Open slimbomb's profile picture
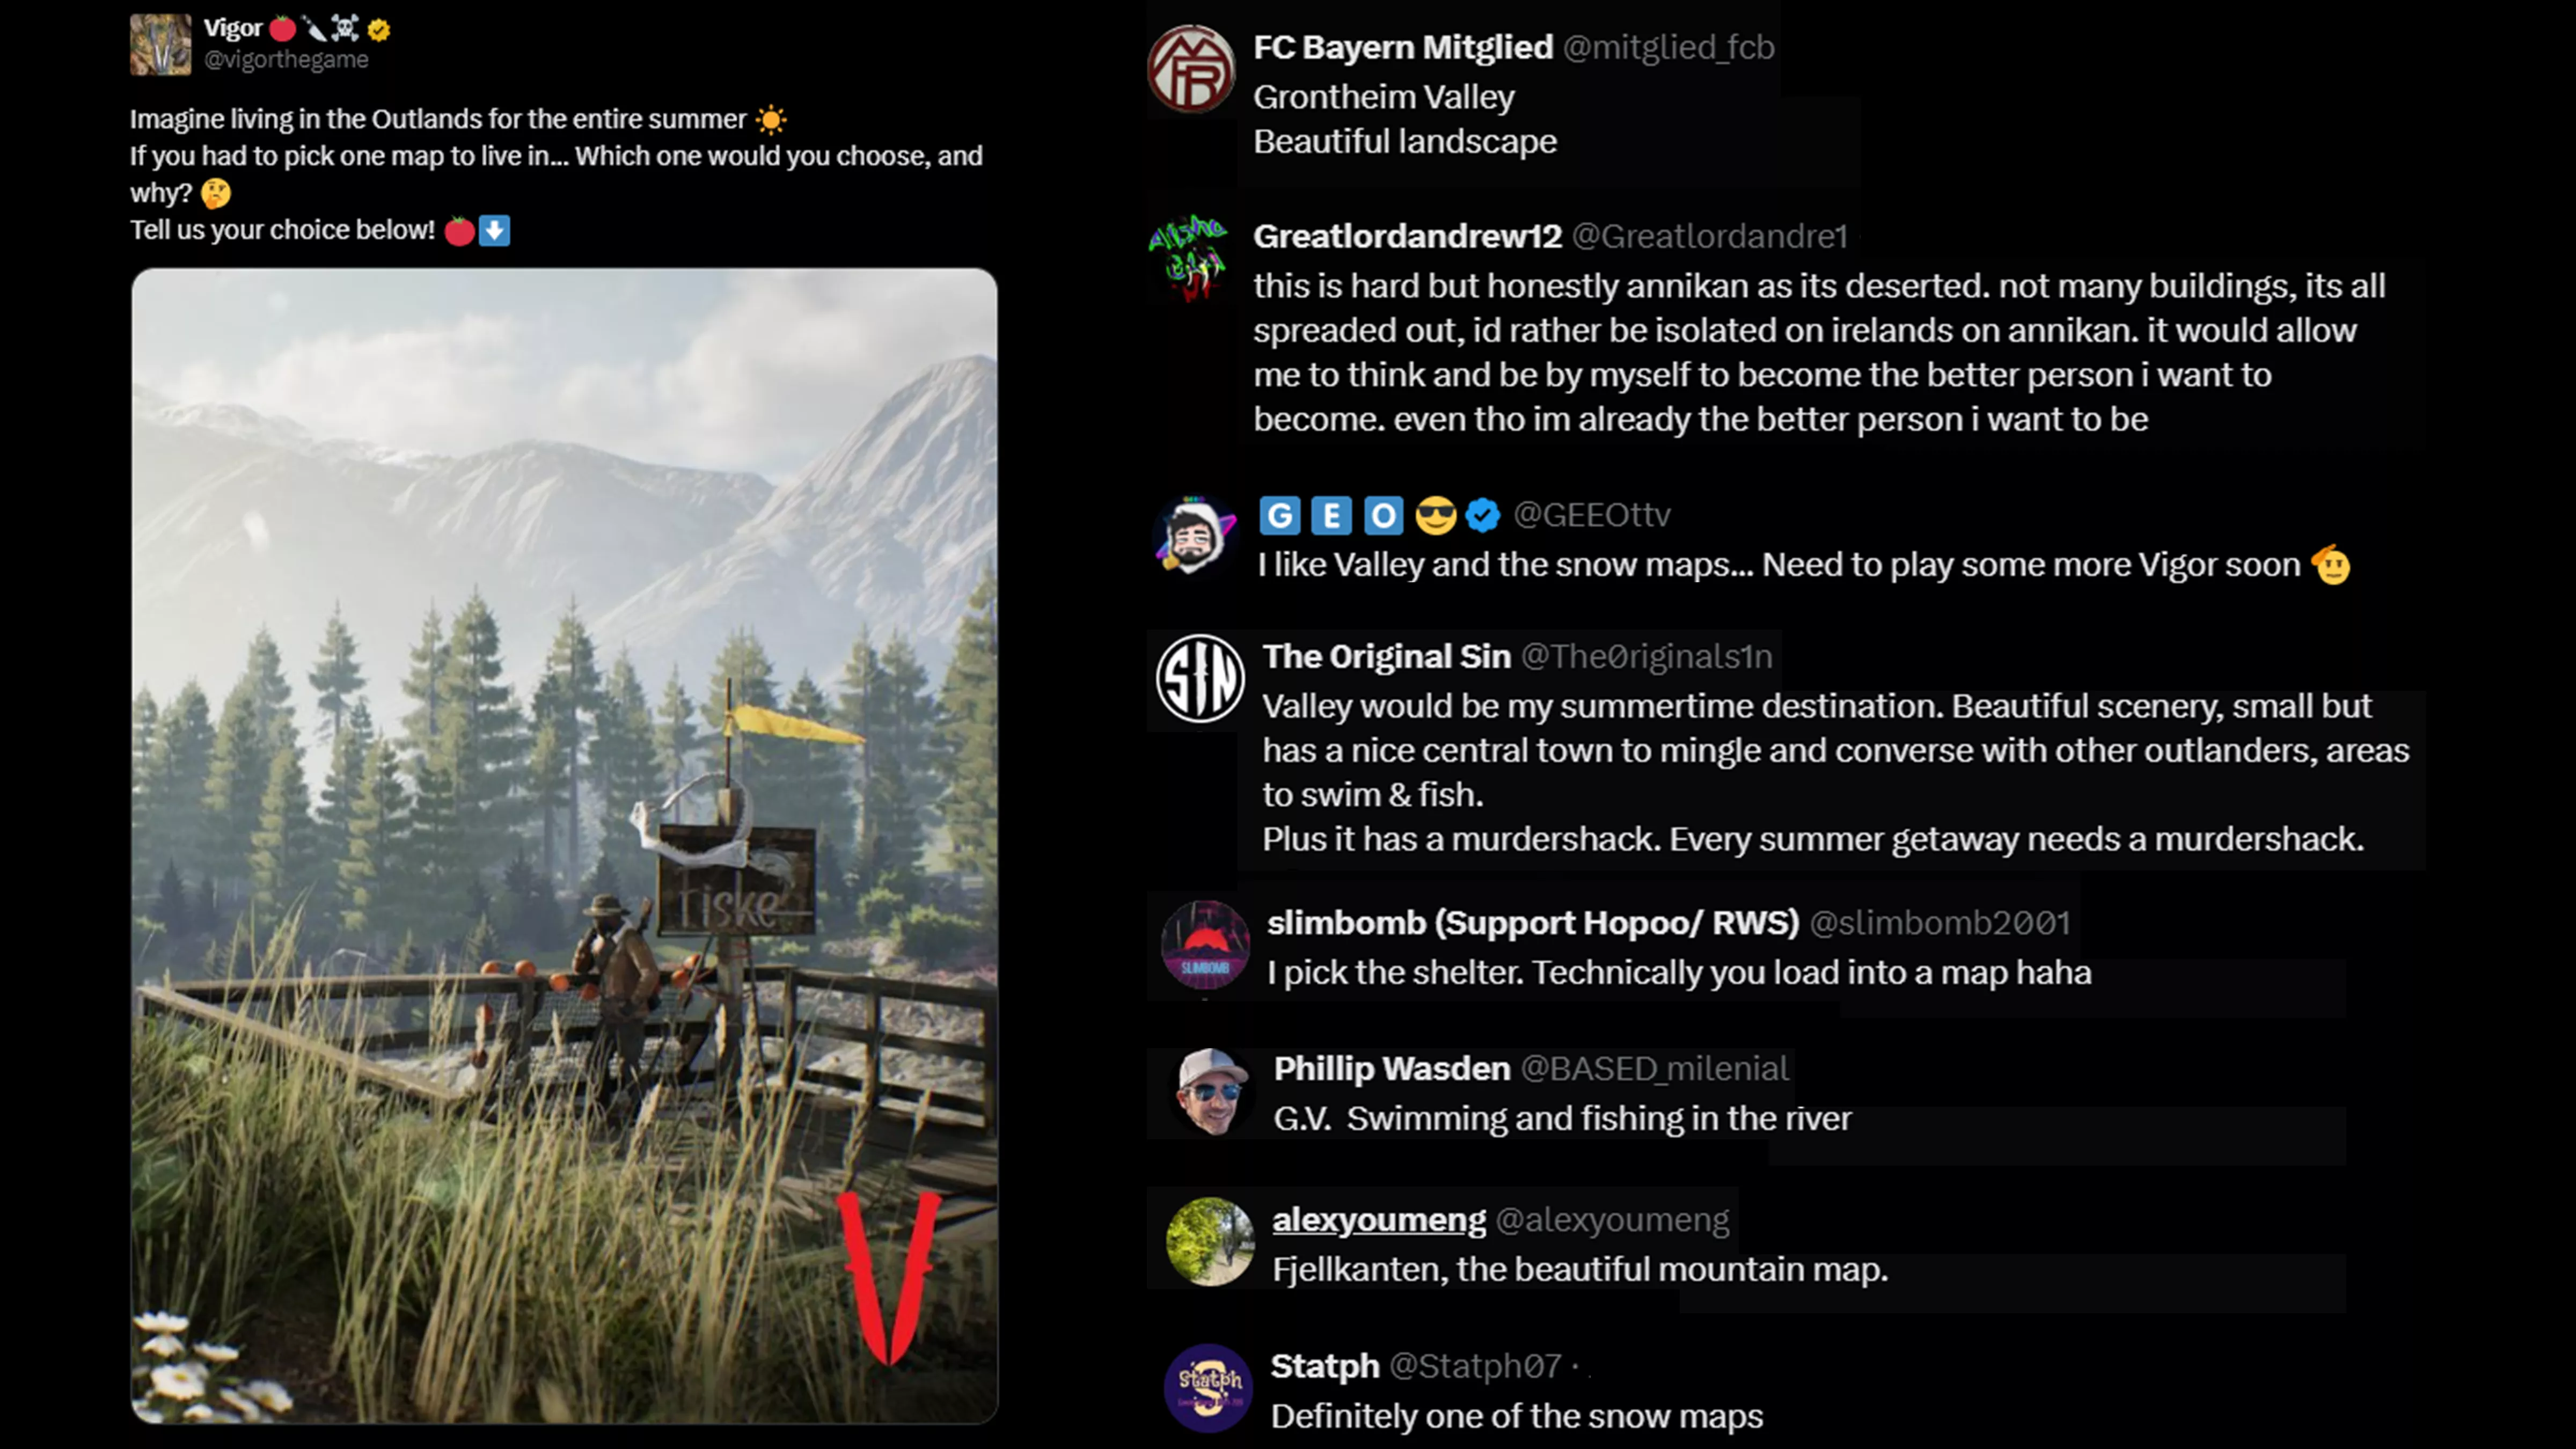The width and height of the screenshot is (2576, 1449). [1205, 945]
